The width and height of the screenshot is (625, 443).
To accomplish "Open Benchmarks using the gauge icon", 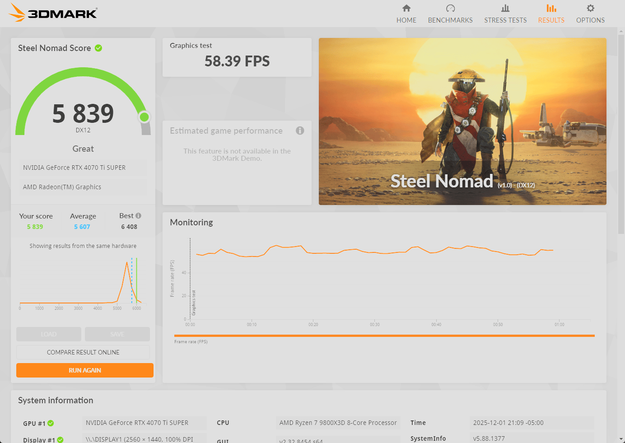I will 450,8.
